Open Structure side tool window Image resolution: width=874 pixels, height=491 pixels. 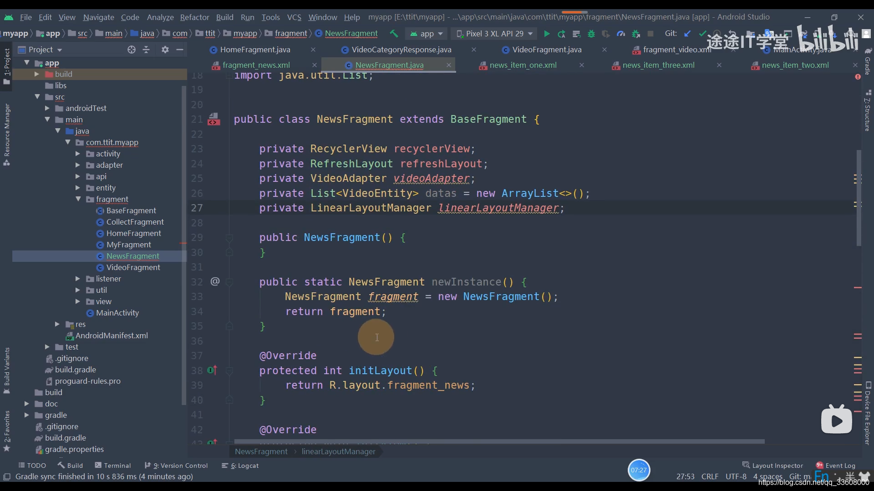click(868, 111)
